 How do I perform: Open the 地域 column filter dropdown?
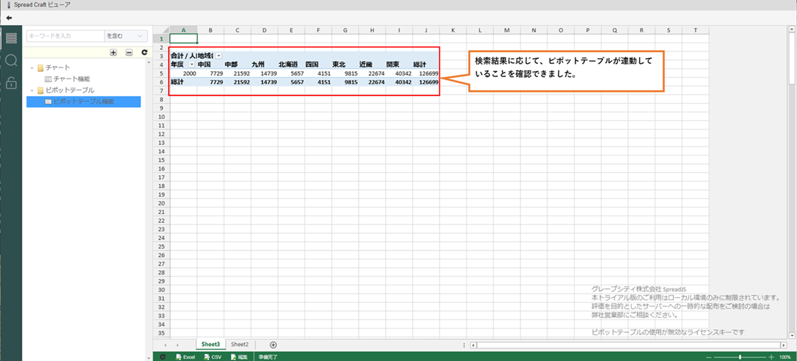(218, 56)
